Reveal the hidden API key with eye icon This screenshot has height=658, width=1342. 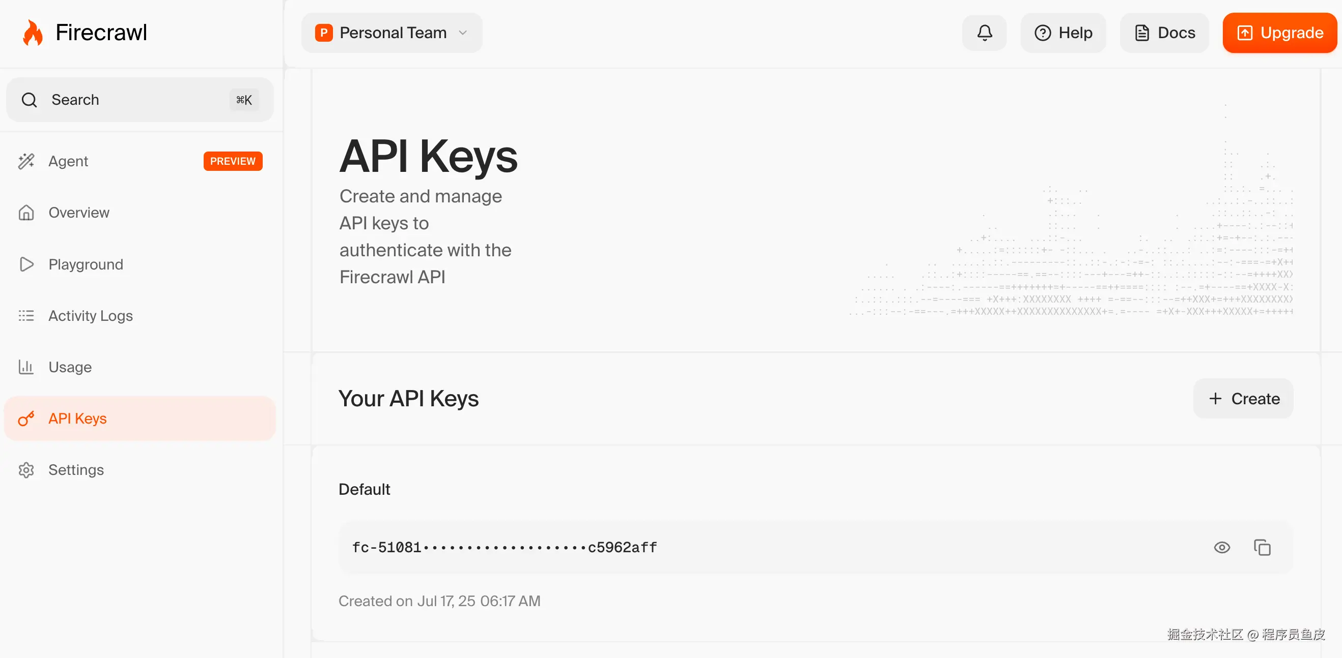[x=1222, y=548]
